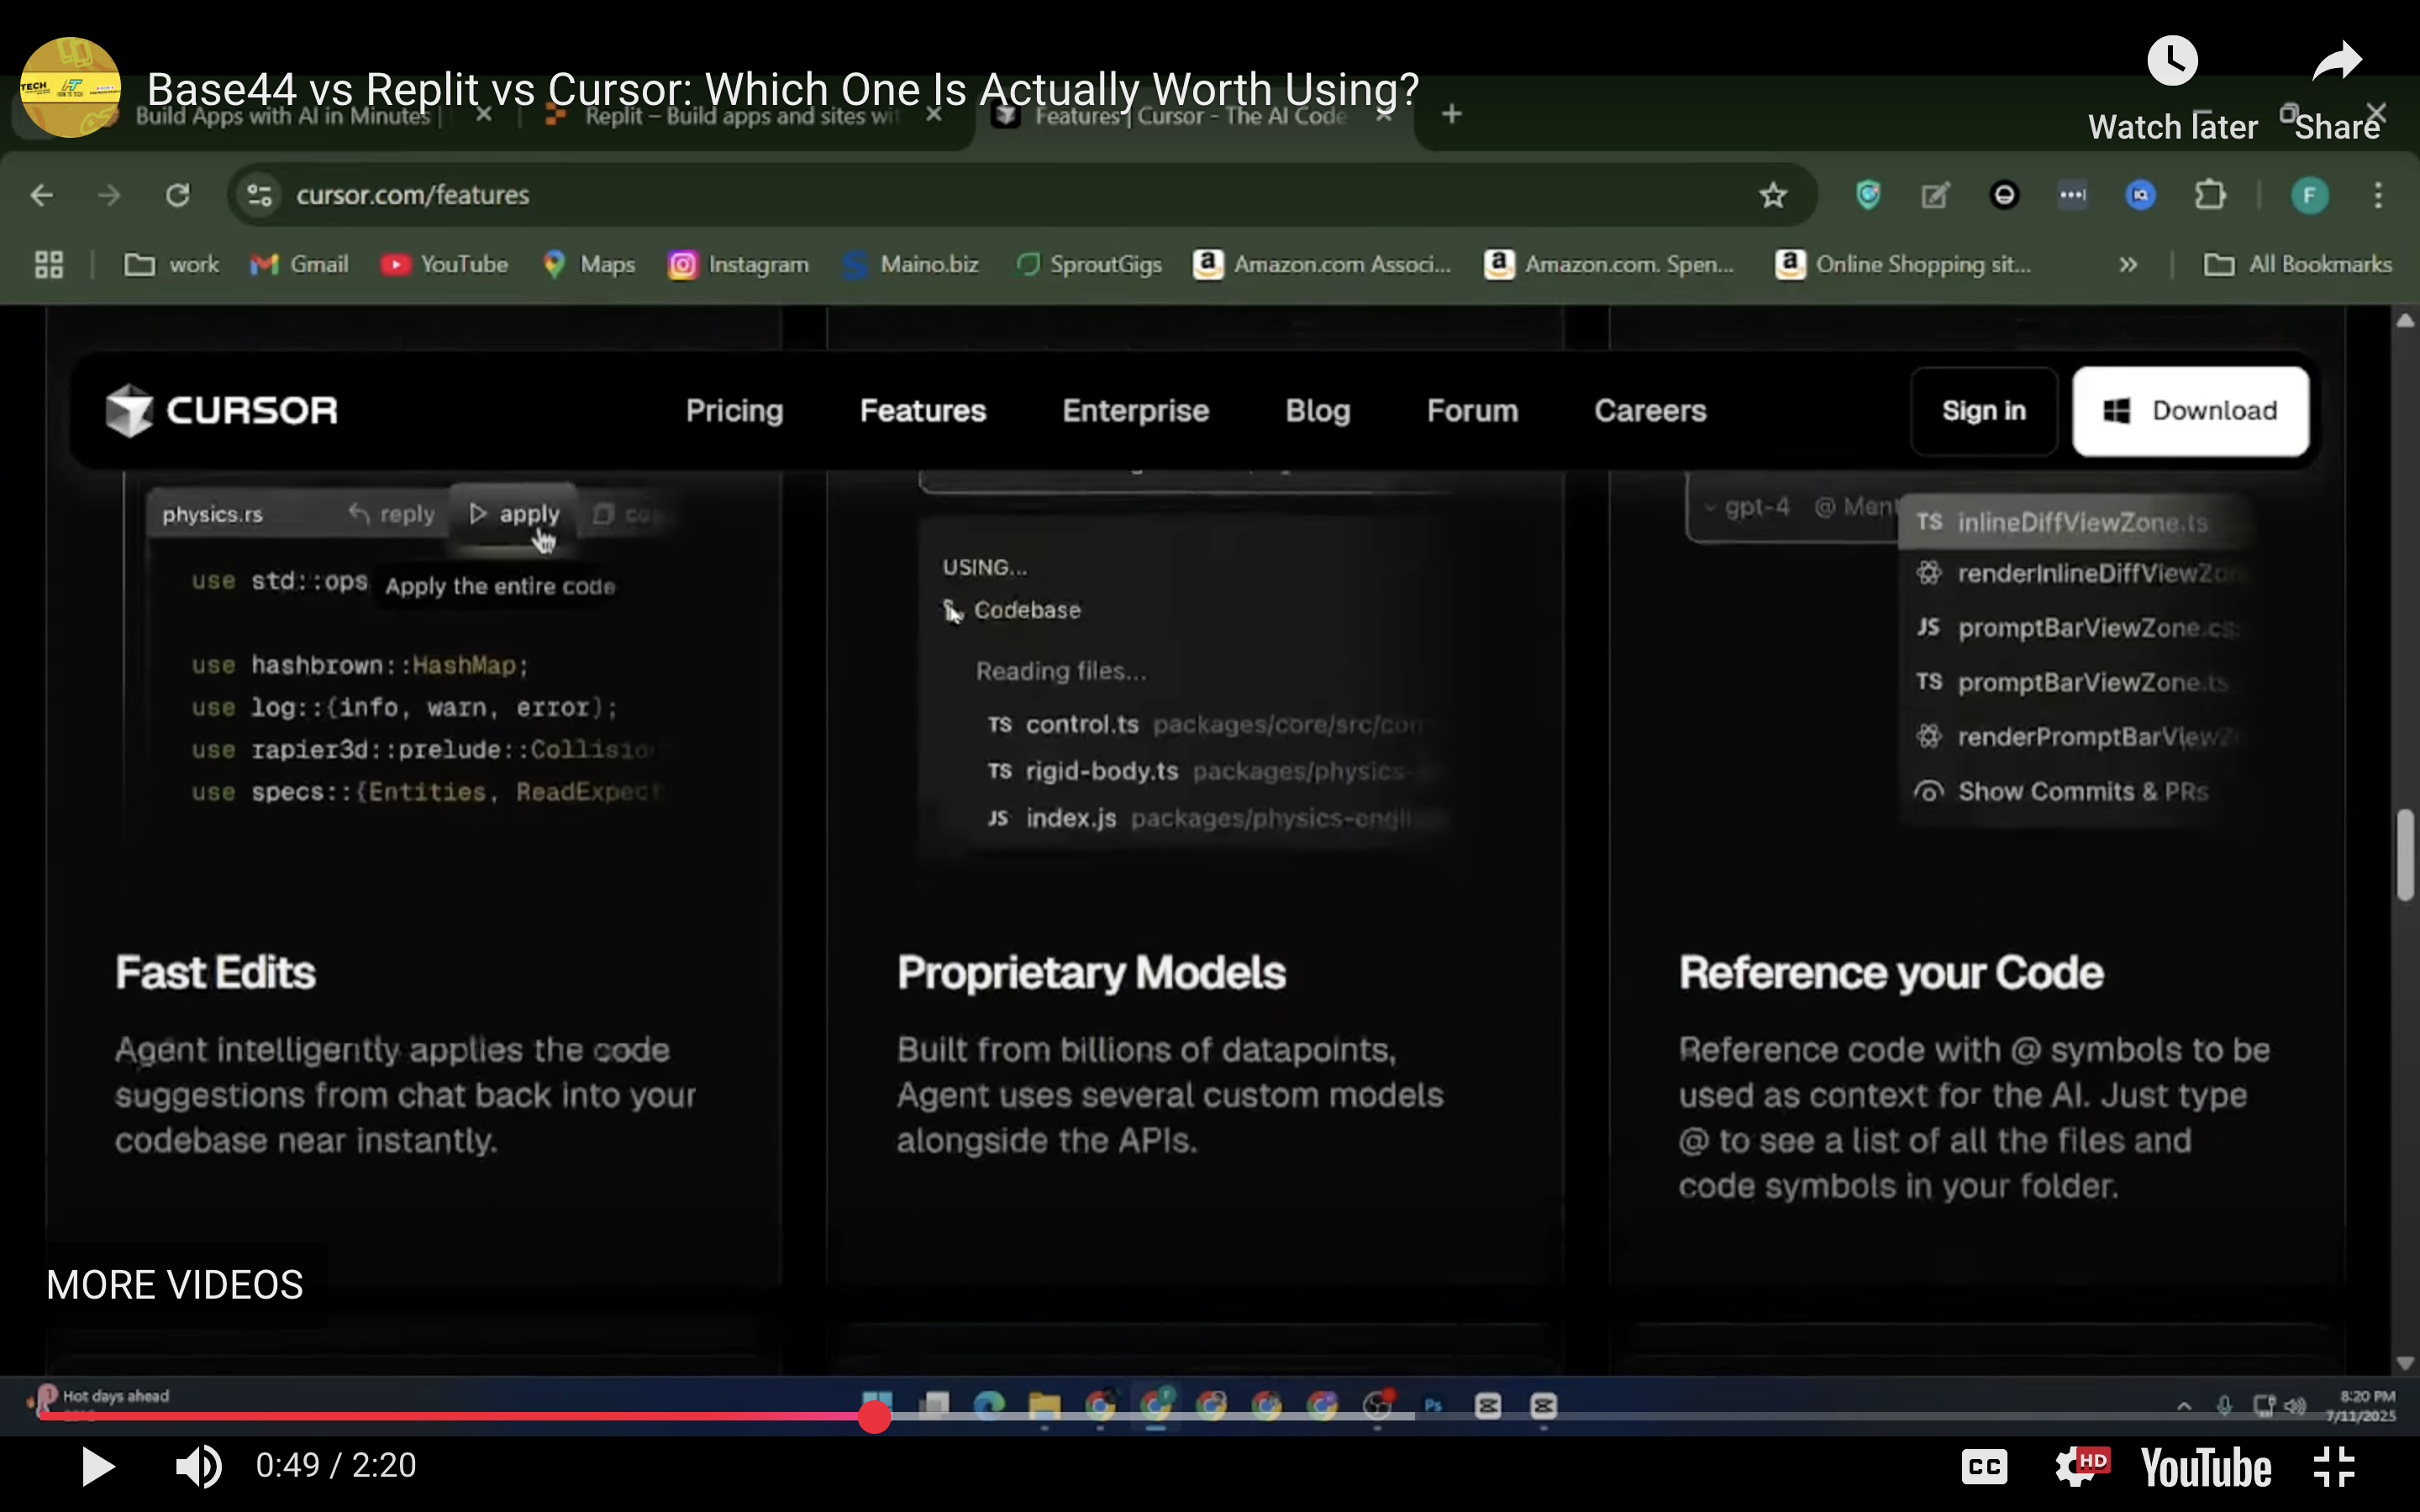
Task: Click MORE VIDEOS label
Action: pos(175,1285)
